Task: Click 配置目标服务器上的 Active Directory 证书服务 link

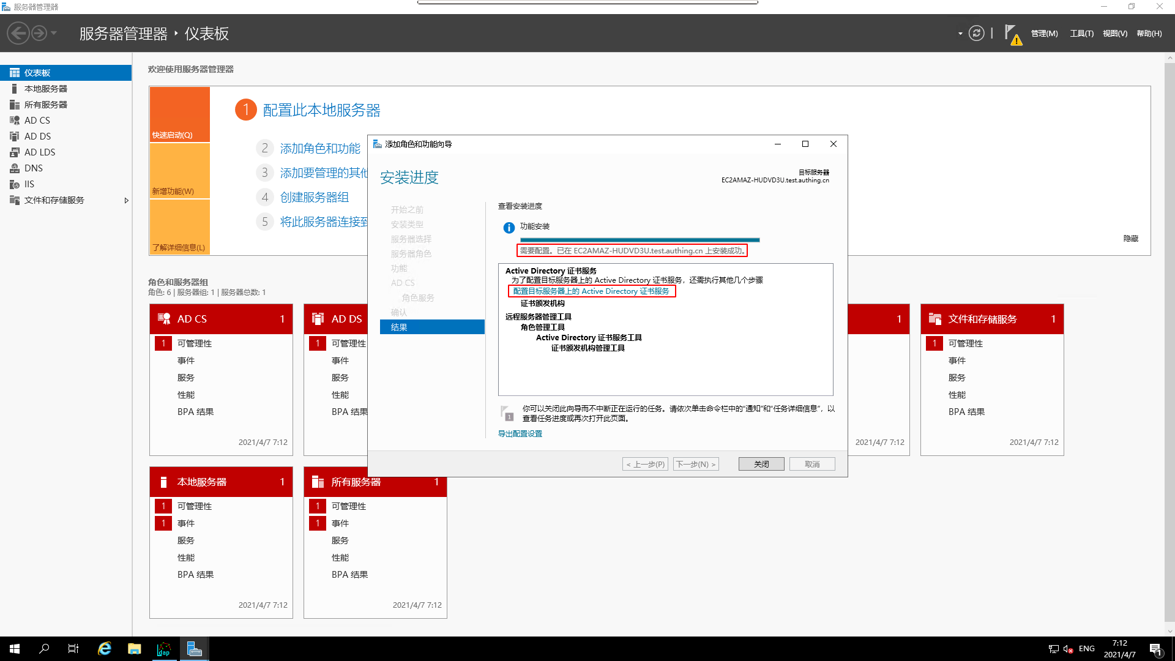Action: point(591,291)
